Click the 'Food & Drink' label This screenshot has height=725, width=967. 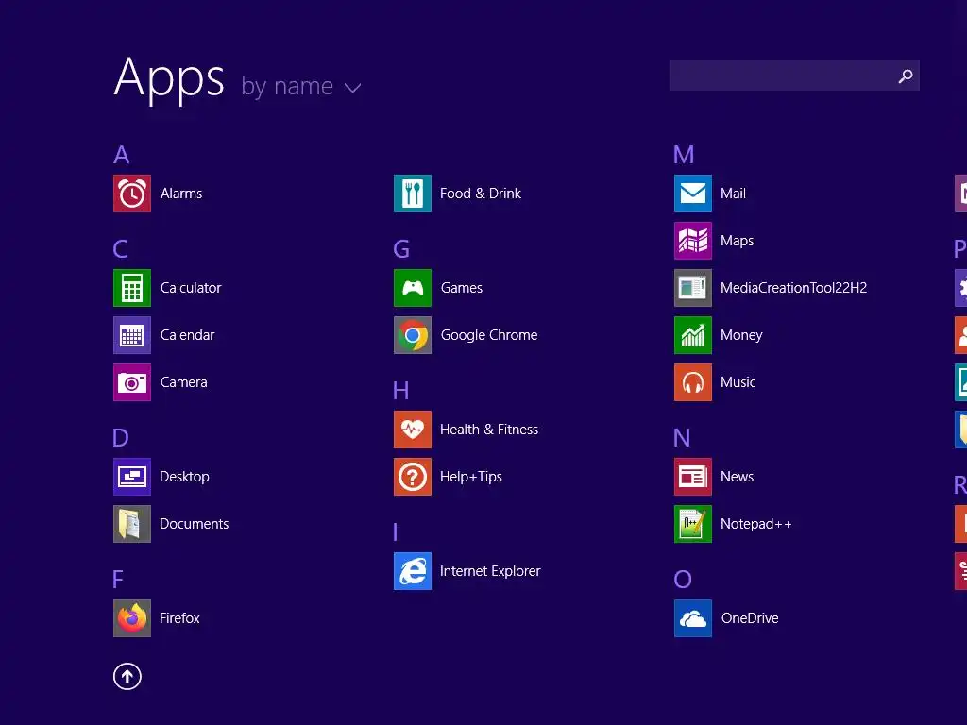coord(481,194)
